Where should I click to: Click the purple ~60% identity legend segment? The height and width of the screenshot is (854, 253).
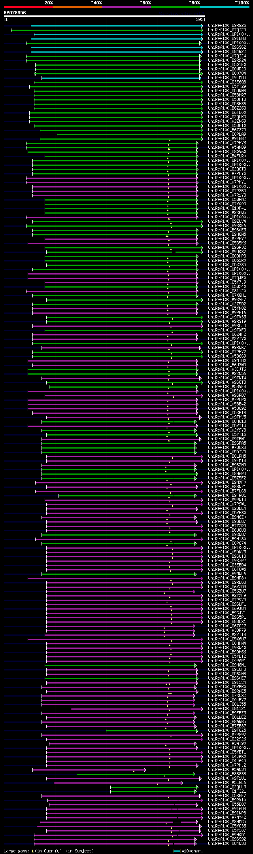(126, 7)
